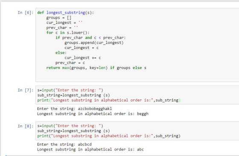This screenshot has height=156, width=239.
Task: Click the 'groups.append(cur_longest)' line
Action: (94, 43)
